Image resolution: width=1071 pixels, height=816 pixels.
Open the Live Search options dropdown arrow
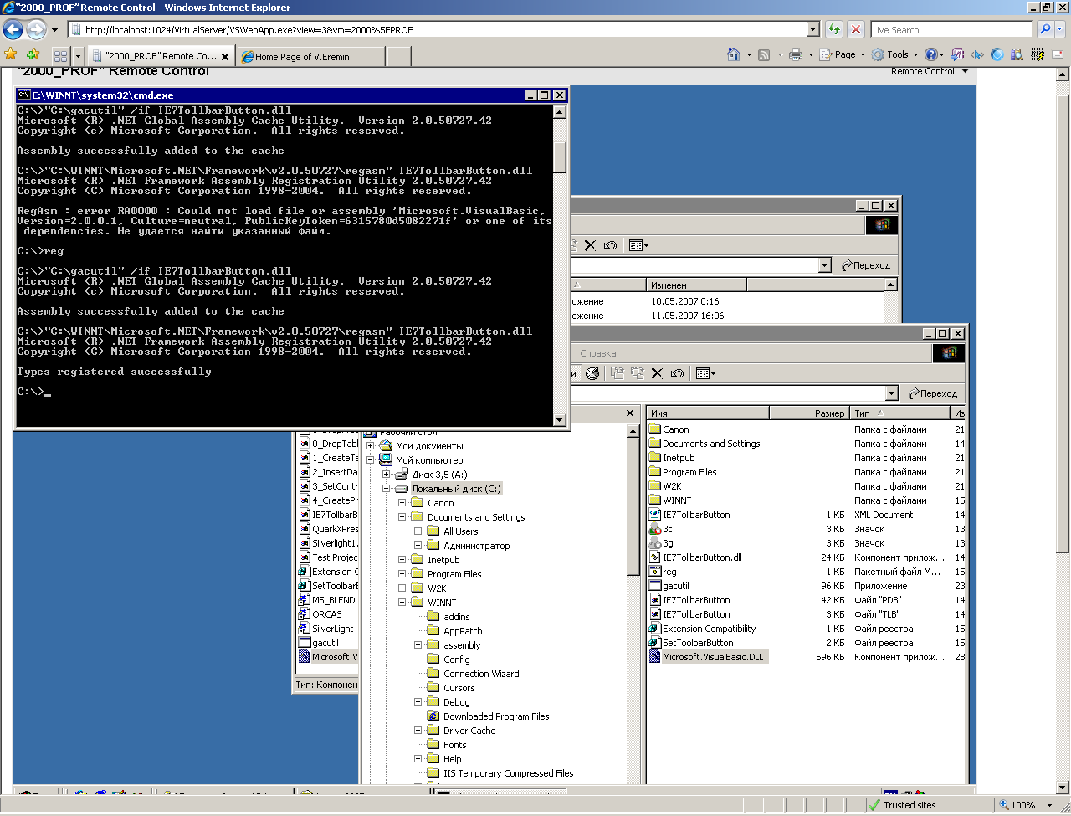[x=1060, y=29]
